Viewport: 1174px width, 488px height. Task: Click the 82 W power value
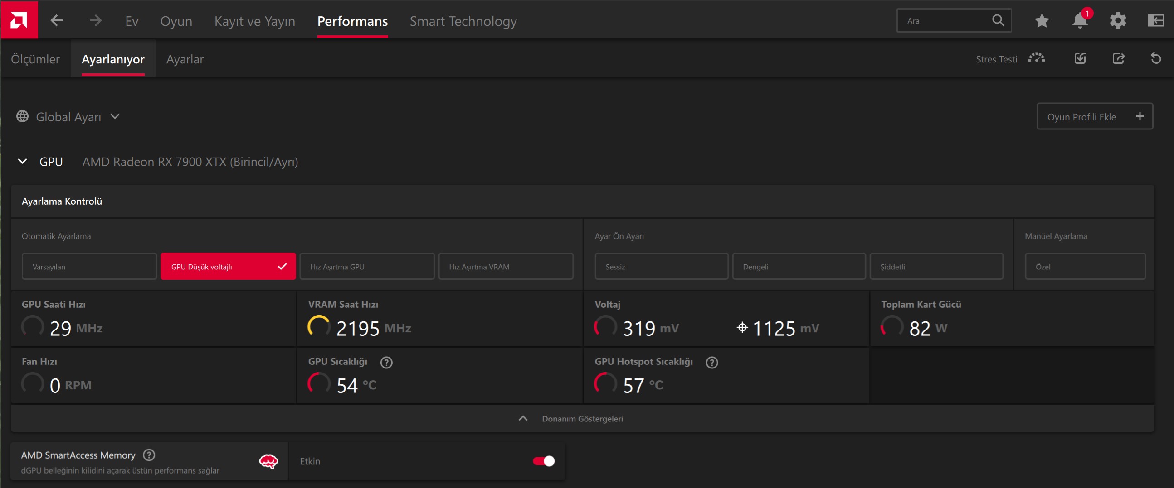pos(927,328)
